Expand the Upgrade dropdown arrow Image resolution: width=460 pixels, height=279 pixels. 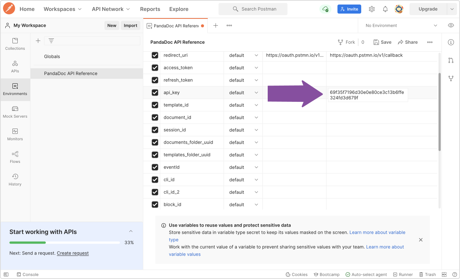point(452,9)
